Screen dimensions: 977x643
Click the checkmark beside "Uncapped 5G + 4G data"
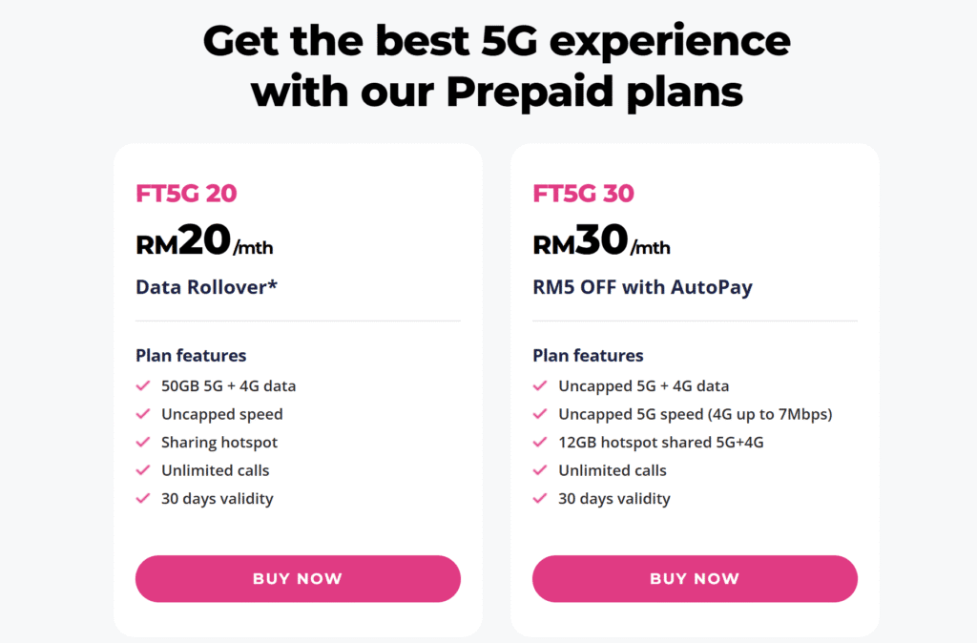pos(540,386)
